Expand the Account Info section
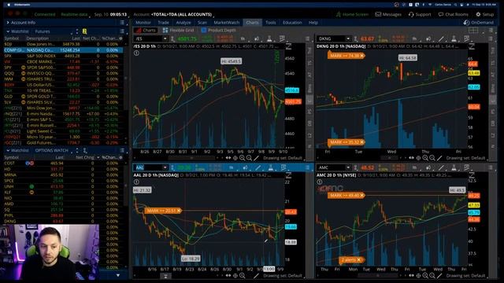Viewport: 504px width, 283px height. click(x=8, y=23)
